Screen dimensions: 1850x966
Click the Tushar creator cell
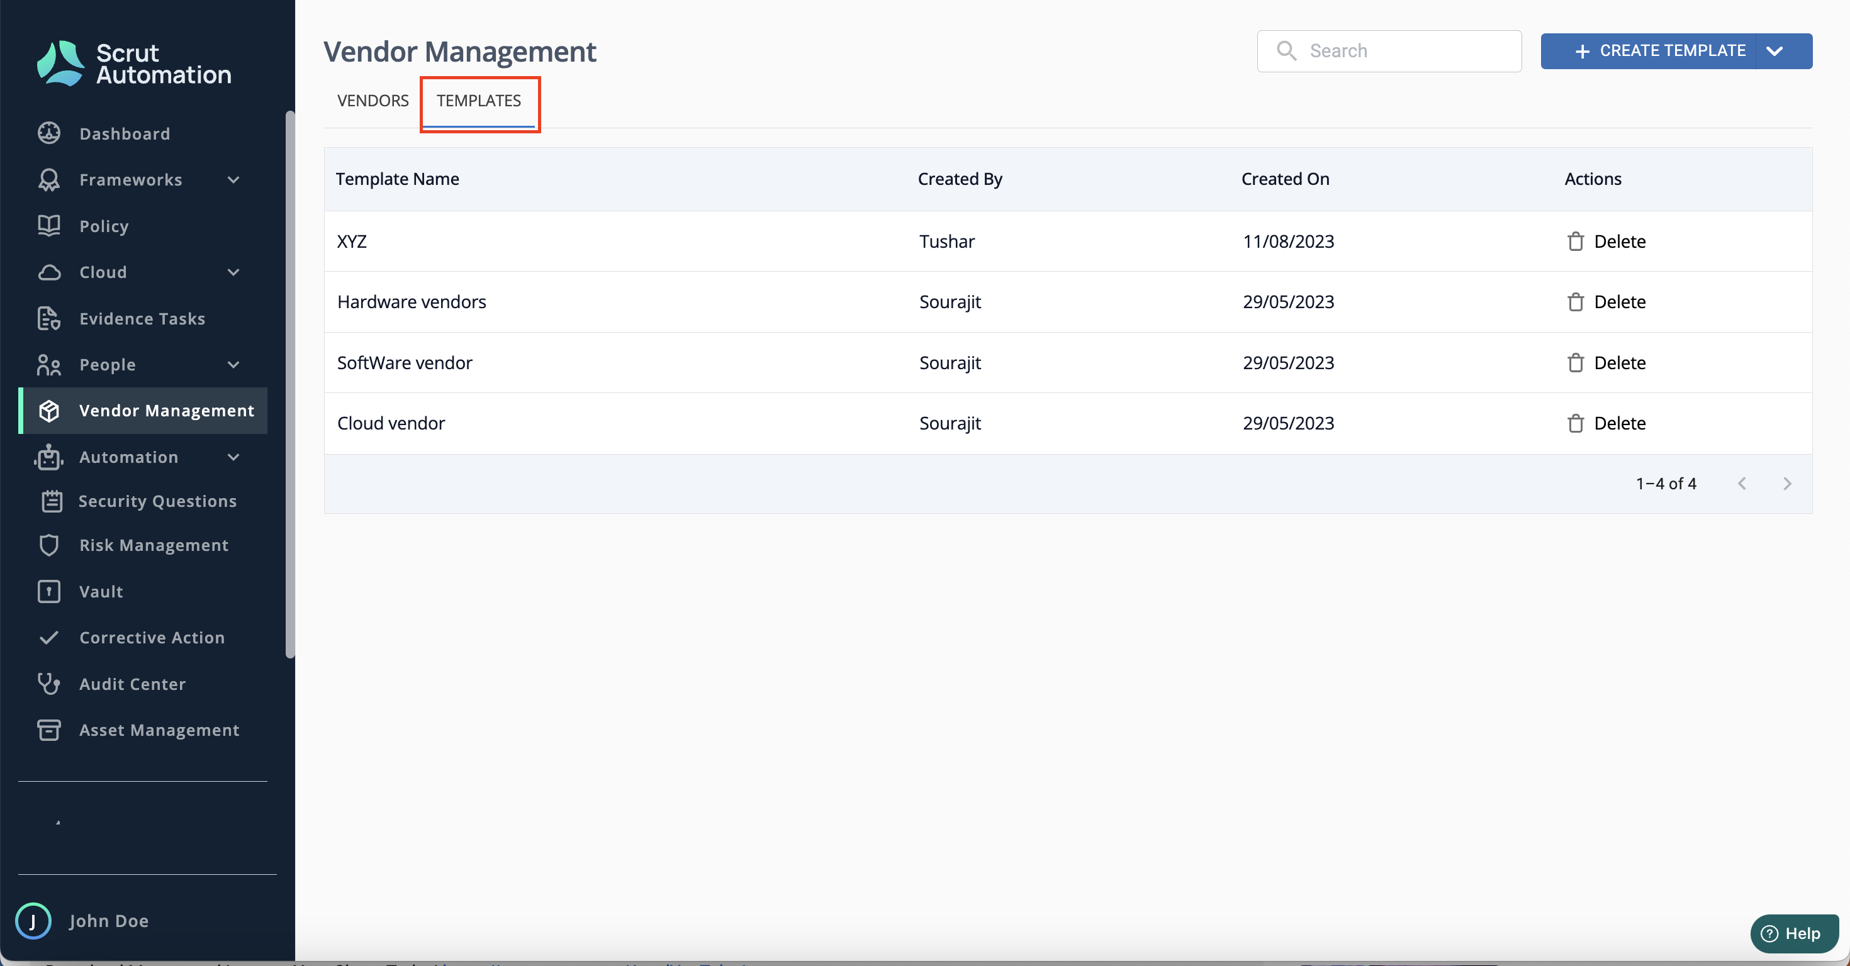coord(946,241)
